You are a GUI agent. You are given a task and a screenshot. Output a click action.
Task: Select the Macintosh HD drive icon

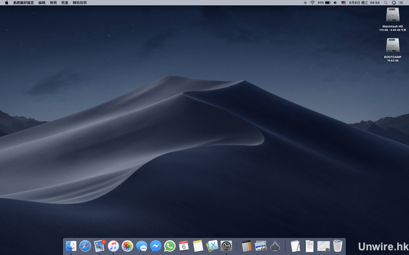[392, 15]
